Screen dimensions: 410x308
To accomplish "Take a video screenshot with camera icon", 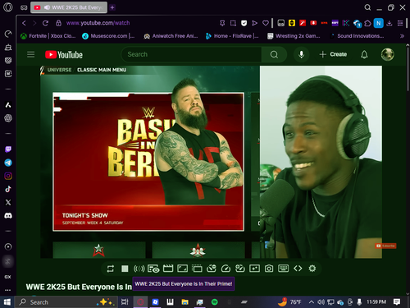I will point(269,269).
